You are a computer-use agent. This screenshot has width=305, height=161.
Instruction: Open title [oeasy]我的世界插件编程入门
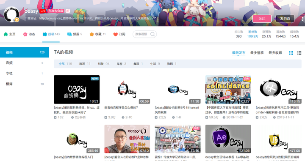74,157
